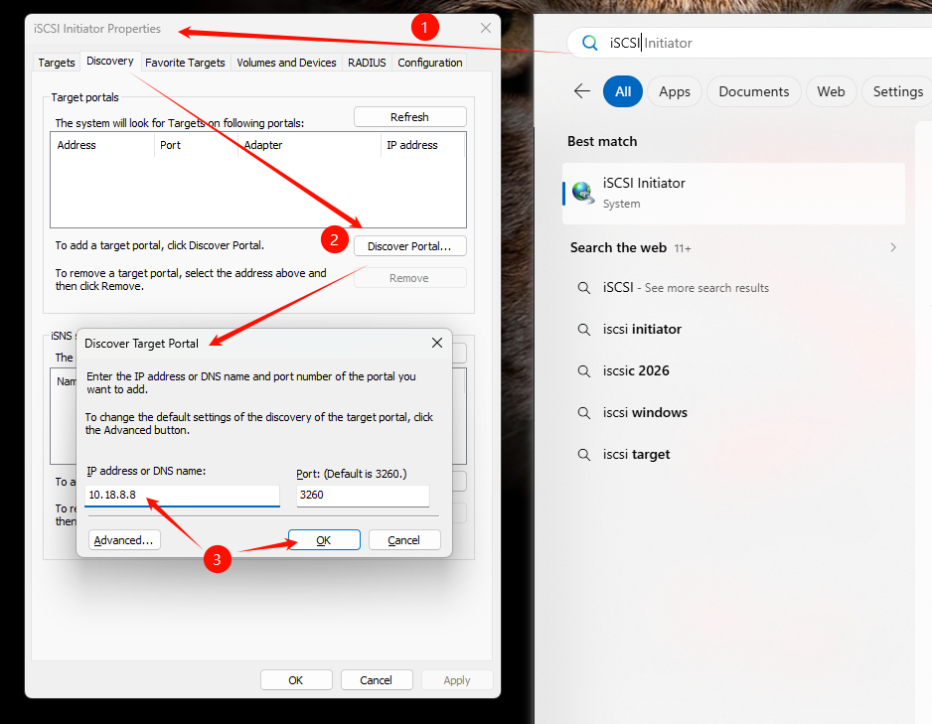Select the All search filter
The image size is (932, 724).
pos(623,91)
